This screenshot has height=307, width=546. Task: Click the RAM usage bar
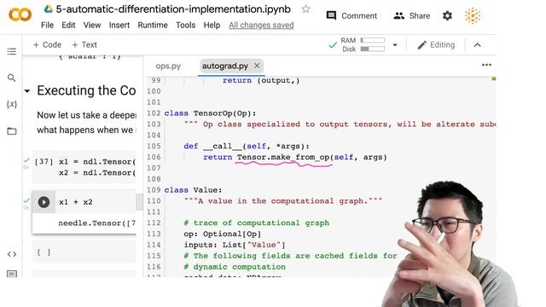pyautogui.click(x=372, y=40)
